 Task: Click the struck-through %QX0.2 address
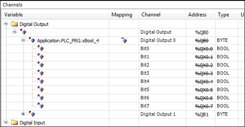(204, 65)
